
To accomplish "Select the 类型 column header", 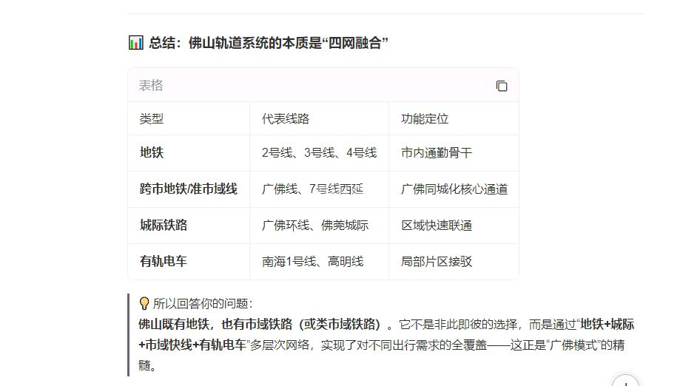I will [152, 119].
